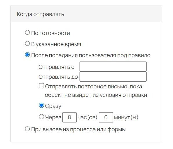
Task: Enable the 'Отправлять повторное письмо' checkbox
Action: [x=42, y=86]
